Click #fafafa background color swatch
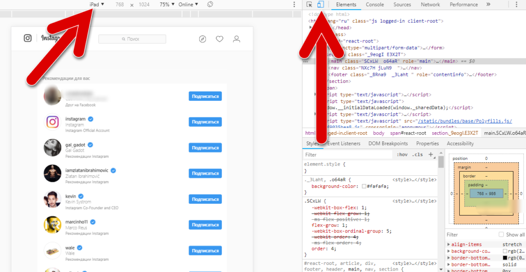 pyautogui.click(x=364, y=186)
